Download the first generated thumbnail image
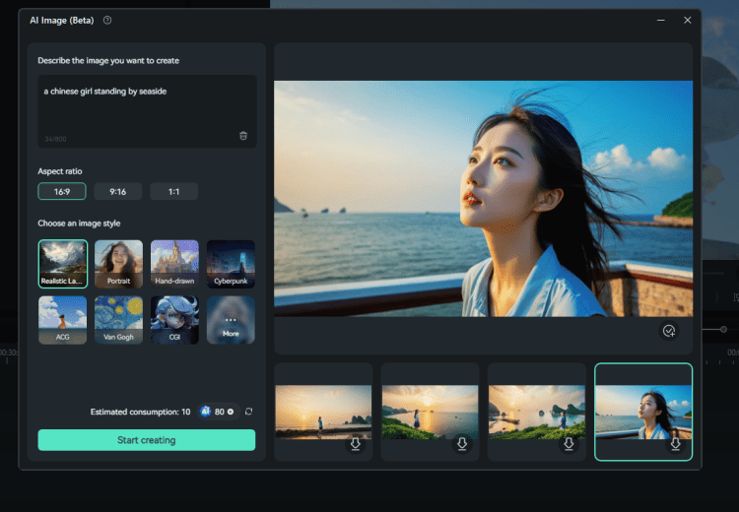The width and height of the screenshot is (739, 512). (356, 445)
